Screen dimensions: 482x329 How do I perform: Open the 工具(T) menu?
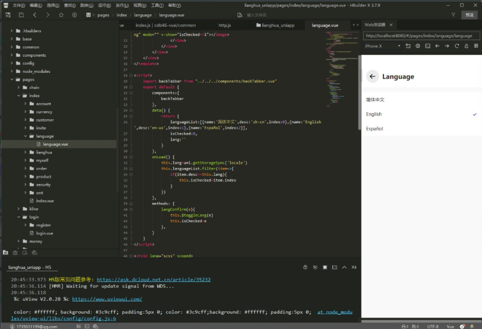click(x=157, y=5)
